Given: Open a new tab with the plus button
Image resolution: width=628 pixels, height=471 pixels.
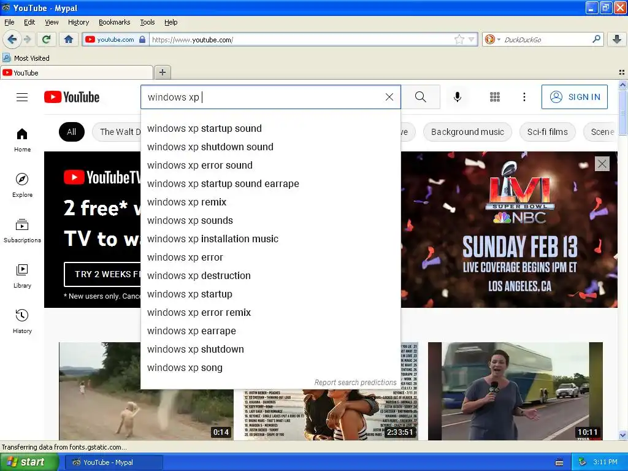Looking at the screenshot, I should click(162, 72).
